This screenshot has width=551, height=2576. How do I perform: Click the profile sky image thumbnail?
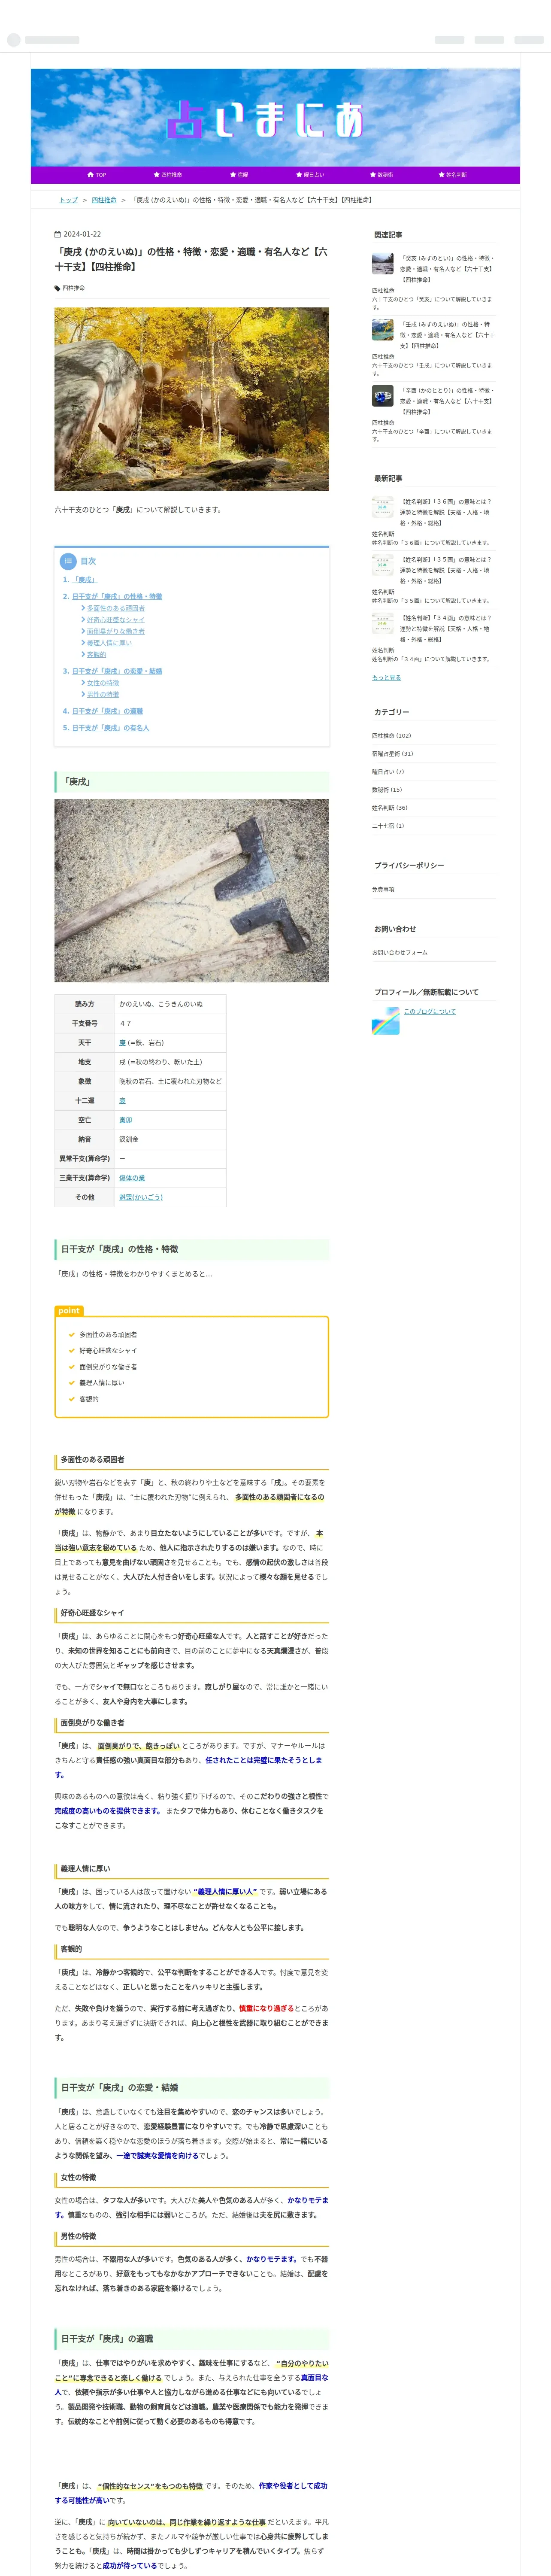[386, 1021]
